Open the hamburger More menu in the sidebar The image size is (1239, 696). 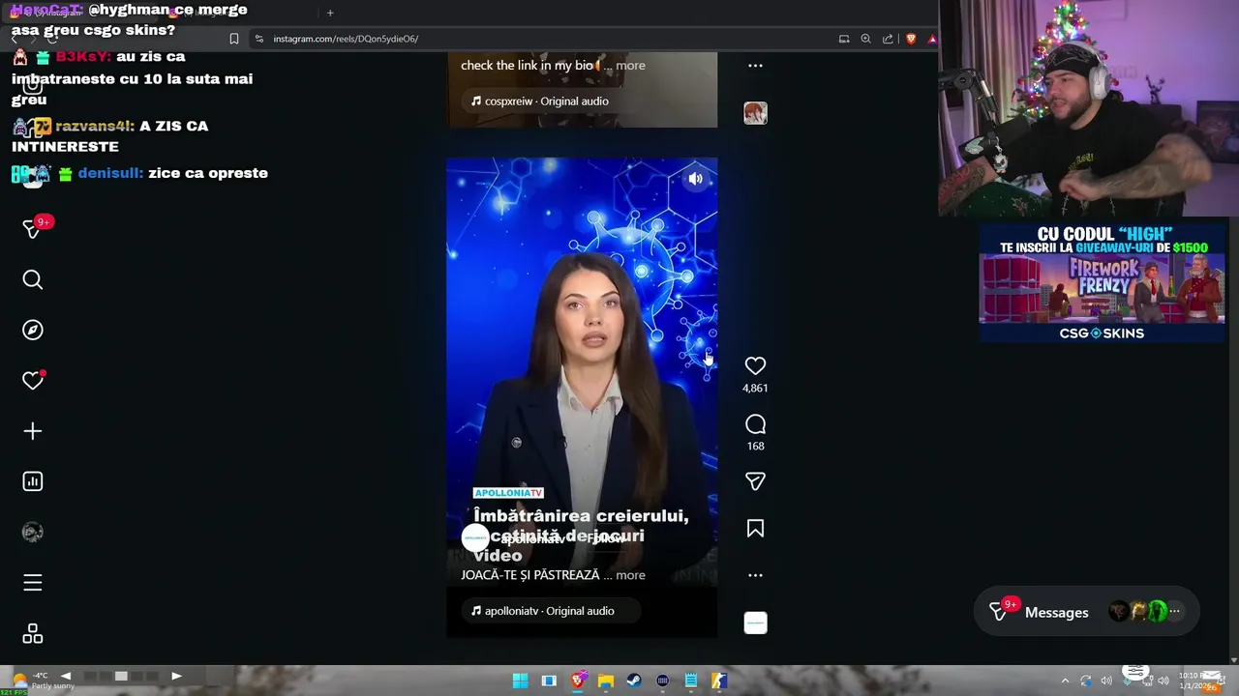(x=33, y=583)
